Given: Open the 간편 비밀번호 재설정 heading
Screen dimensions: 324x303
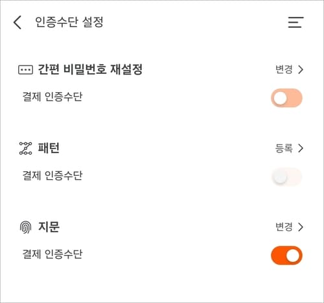Looking at the screenshot, I should point(90,69).
